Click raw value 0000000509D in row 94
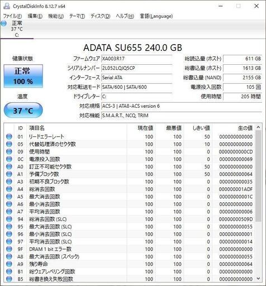This screenshot has width=266, height=286. point(236,219)
